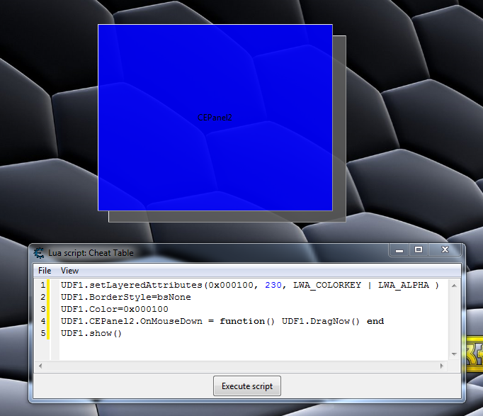Click the vertical scrollbar up arrow
Image resolution: width=483 pixels, height=416 pixels.
(454, 286)
